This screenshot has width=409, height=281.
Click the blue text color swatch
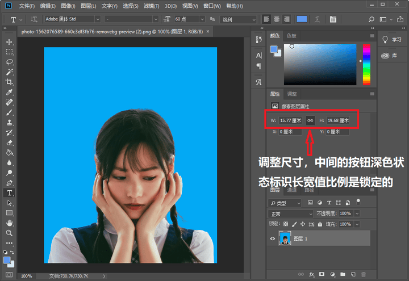(302, 19)
